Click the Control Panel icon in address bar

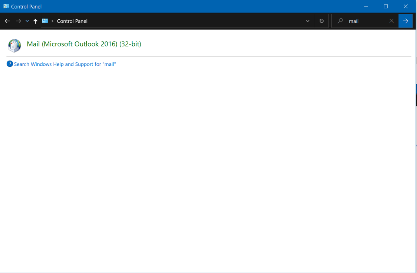click(x=45, y=21)
